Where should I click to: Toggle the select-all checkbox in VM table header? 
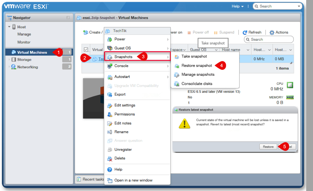click(86, 49)
